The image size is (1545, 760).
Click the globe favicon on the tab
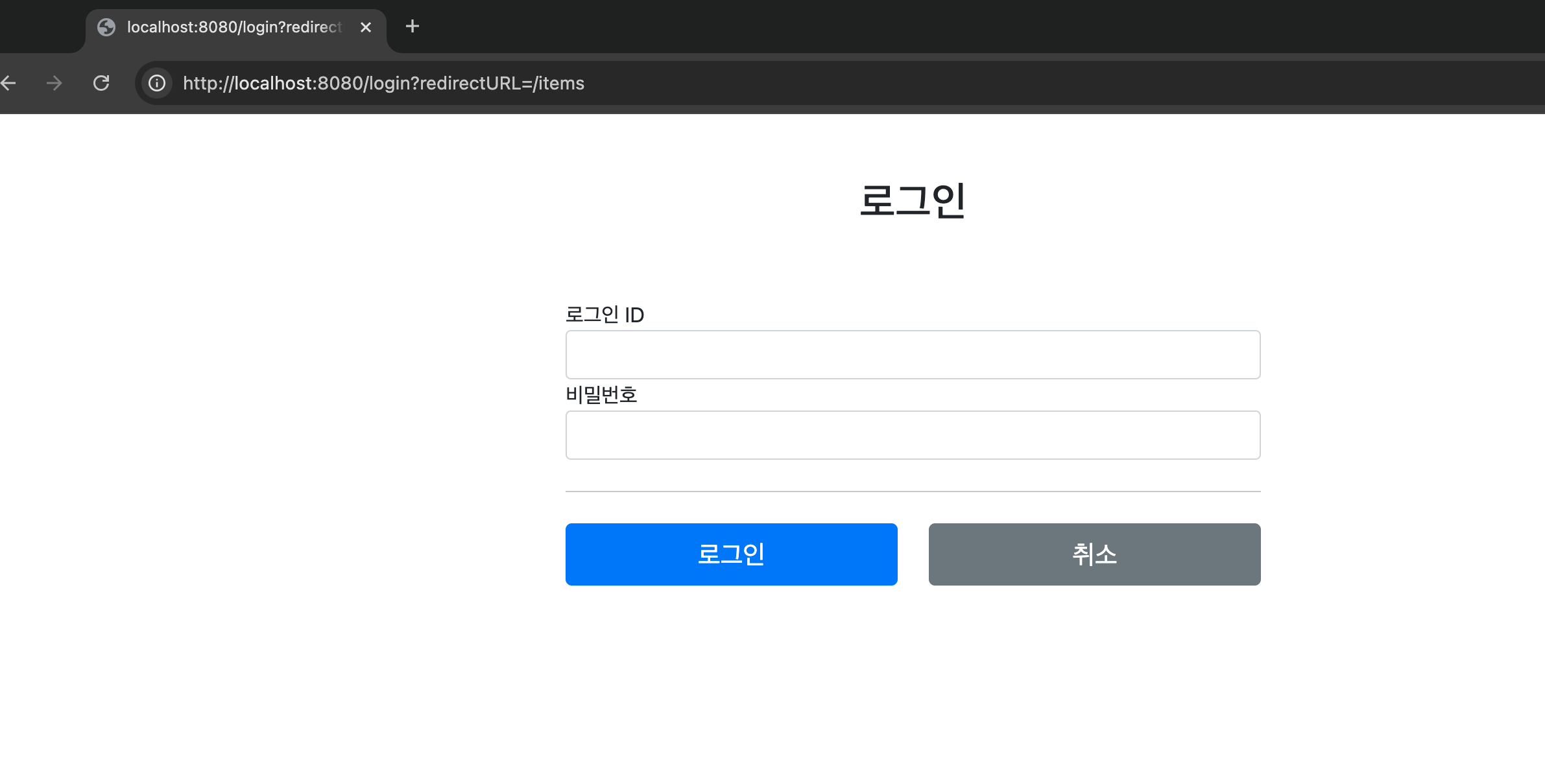[x=106, y=27]
